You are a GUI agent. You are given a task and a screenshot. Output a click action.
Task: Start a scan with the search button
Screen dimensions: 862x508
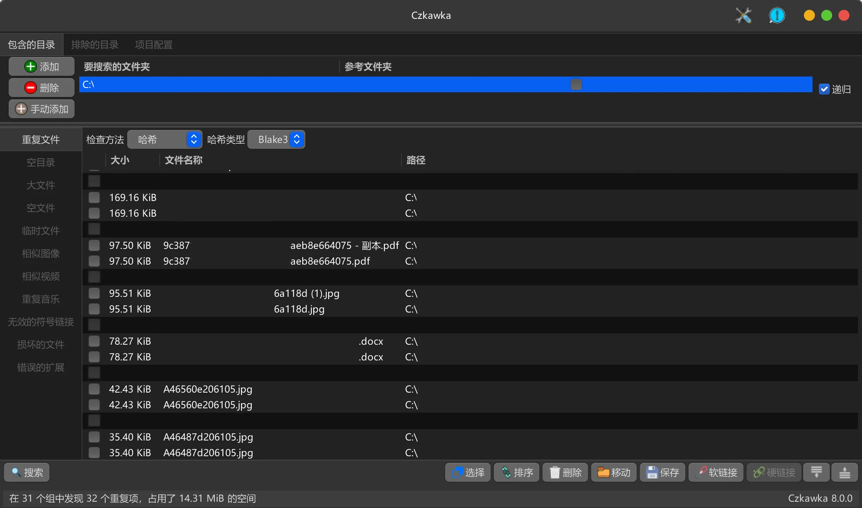point(27,472)
